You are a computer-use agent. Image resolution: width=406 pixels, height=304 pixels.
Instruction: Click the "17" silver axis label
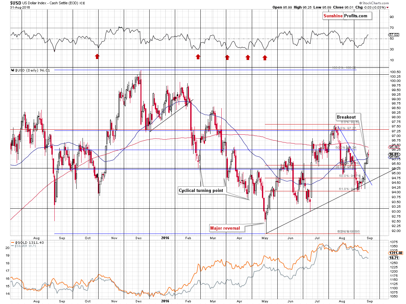tap(7, 271)
